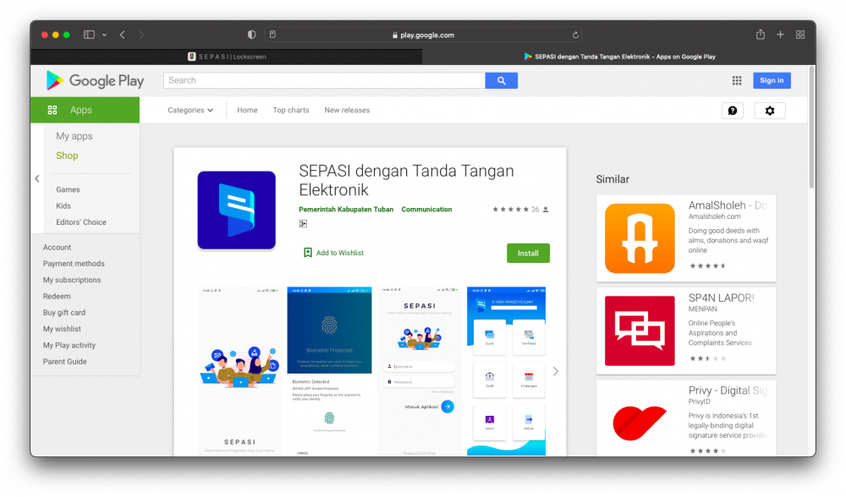The height and width of the screenshot is (497, 846).
Task: Open the Safari share icon
Action: click(761, 35)
